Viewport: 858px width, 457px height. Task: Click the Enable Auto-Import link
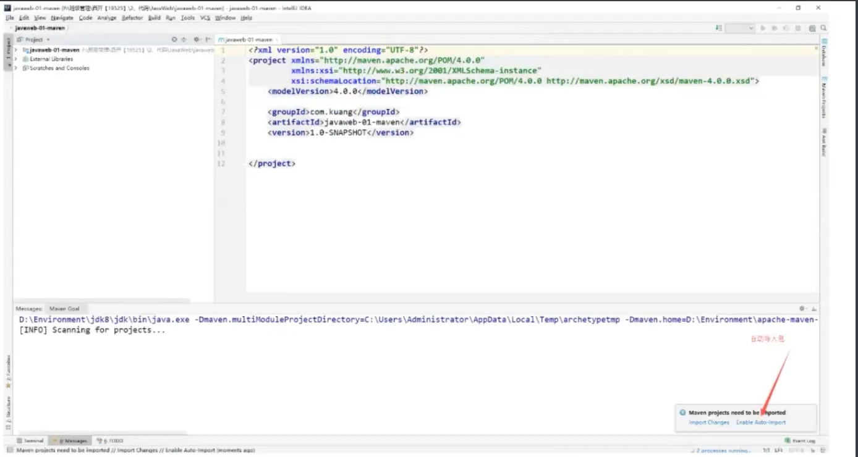pos(761,422)
